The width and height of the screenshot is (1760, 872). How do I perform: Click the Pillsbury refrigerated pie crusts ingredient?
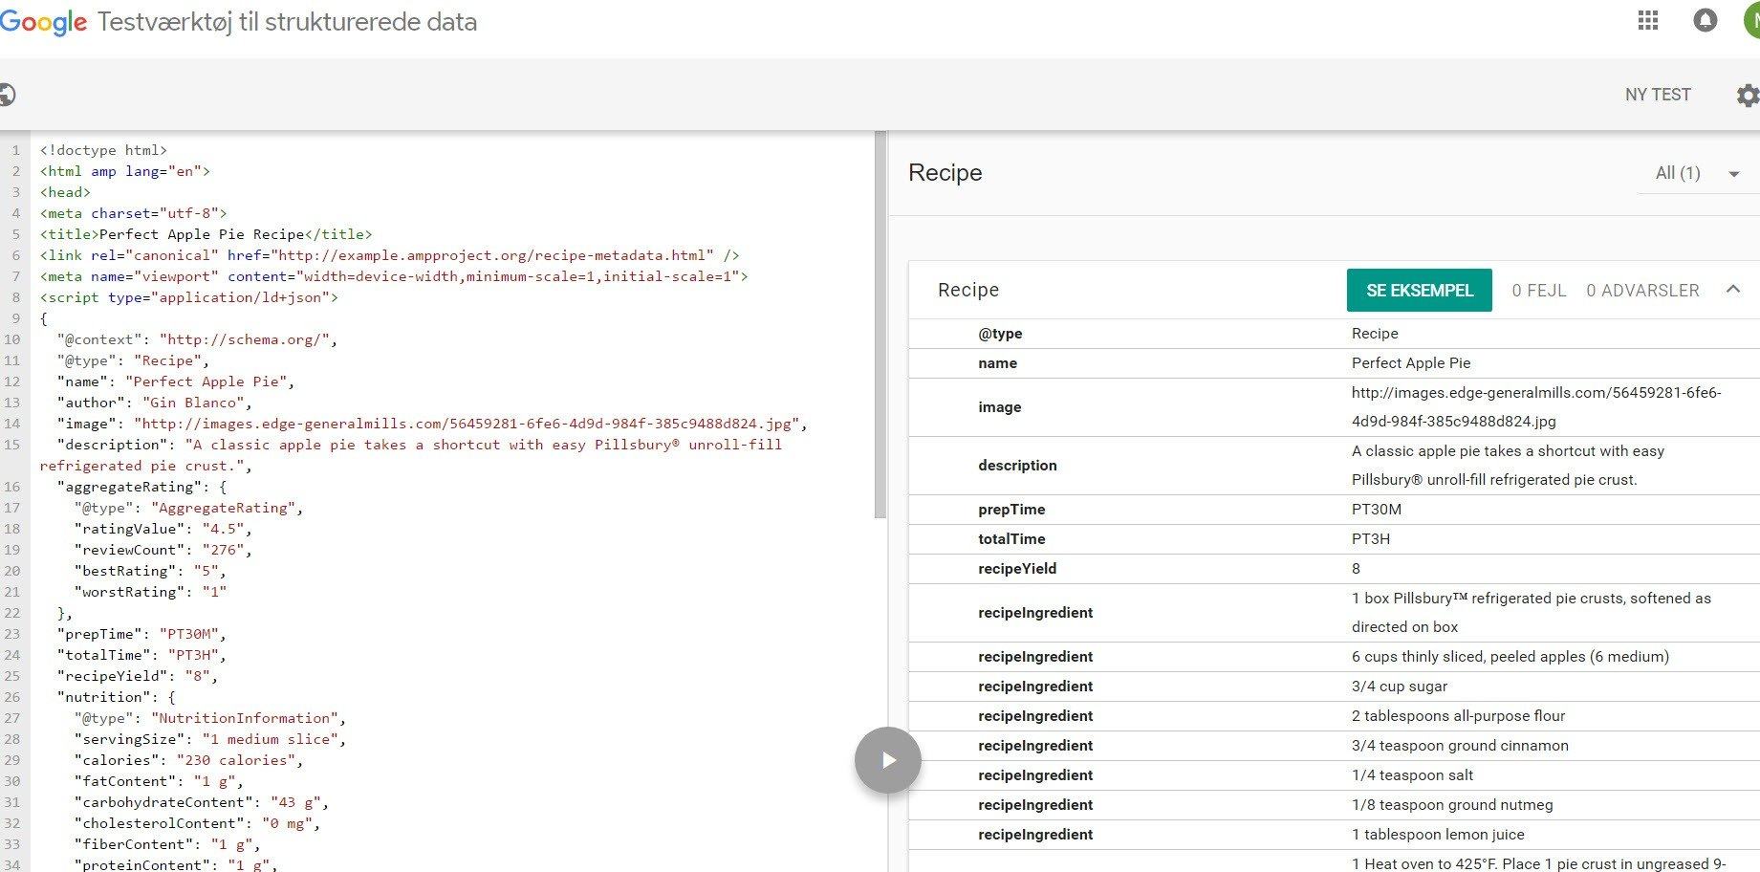coord(1532,613)
